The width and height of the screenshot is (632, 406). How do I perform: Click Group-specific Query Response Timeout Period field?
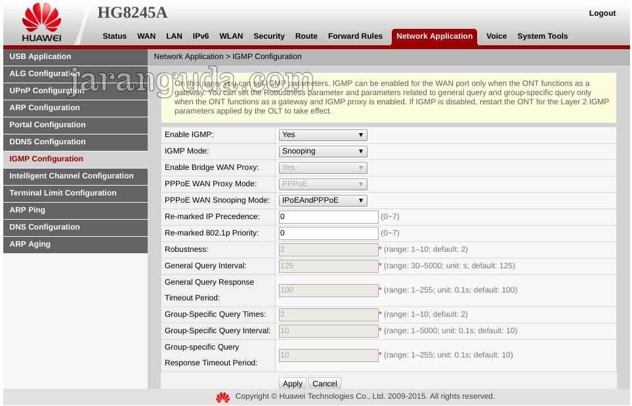(329, 355)
